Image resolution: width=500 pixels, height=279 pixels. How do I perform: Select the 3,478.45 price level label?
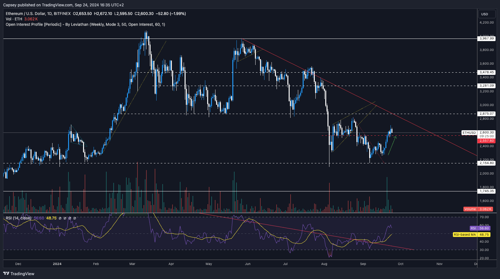click(x=487, y=72)
